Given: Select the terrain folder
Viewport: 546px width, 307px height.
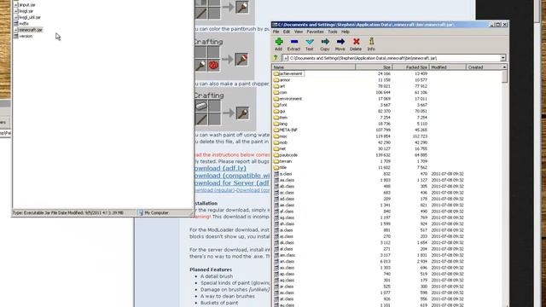Looking at the screenshot, I should [x=282, y=161].
